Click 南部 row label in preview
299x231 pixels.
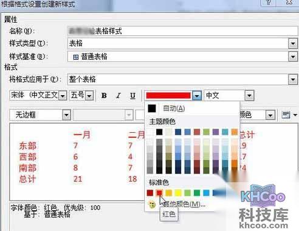click(x=28, y=168)
